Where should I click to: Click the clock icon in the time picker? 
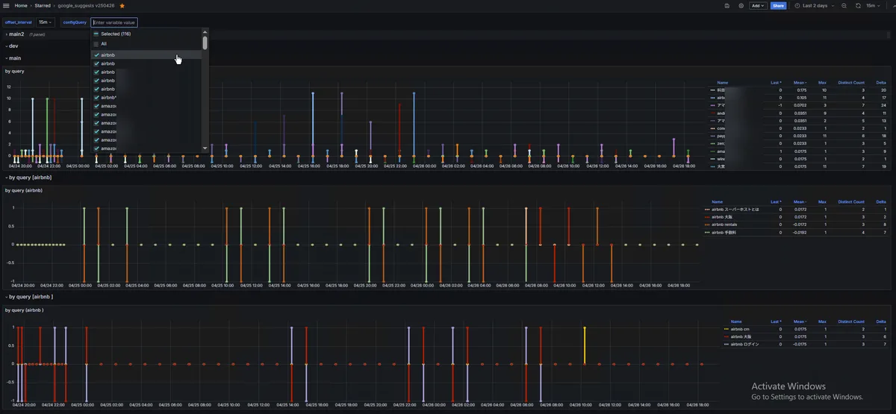[797, 5]
